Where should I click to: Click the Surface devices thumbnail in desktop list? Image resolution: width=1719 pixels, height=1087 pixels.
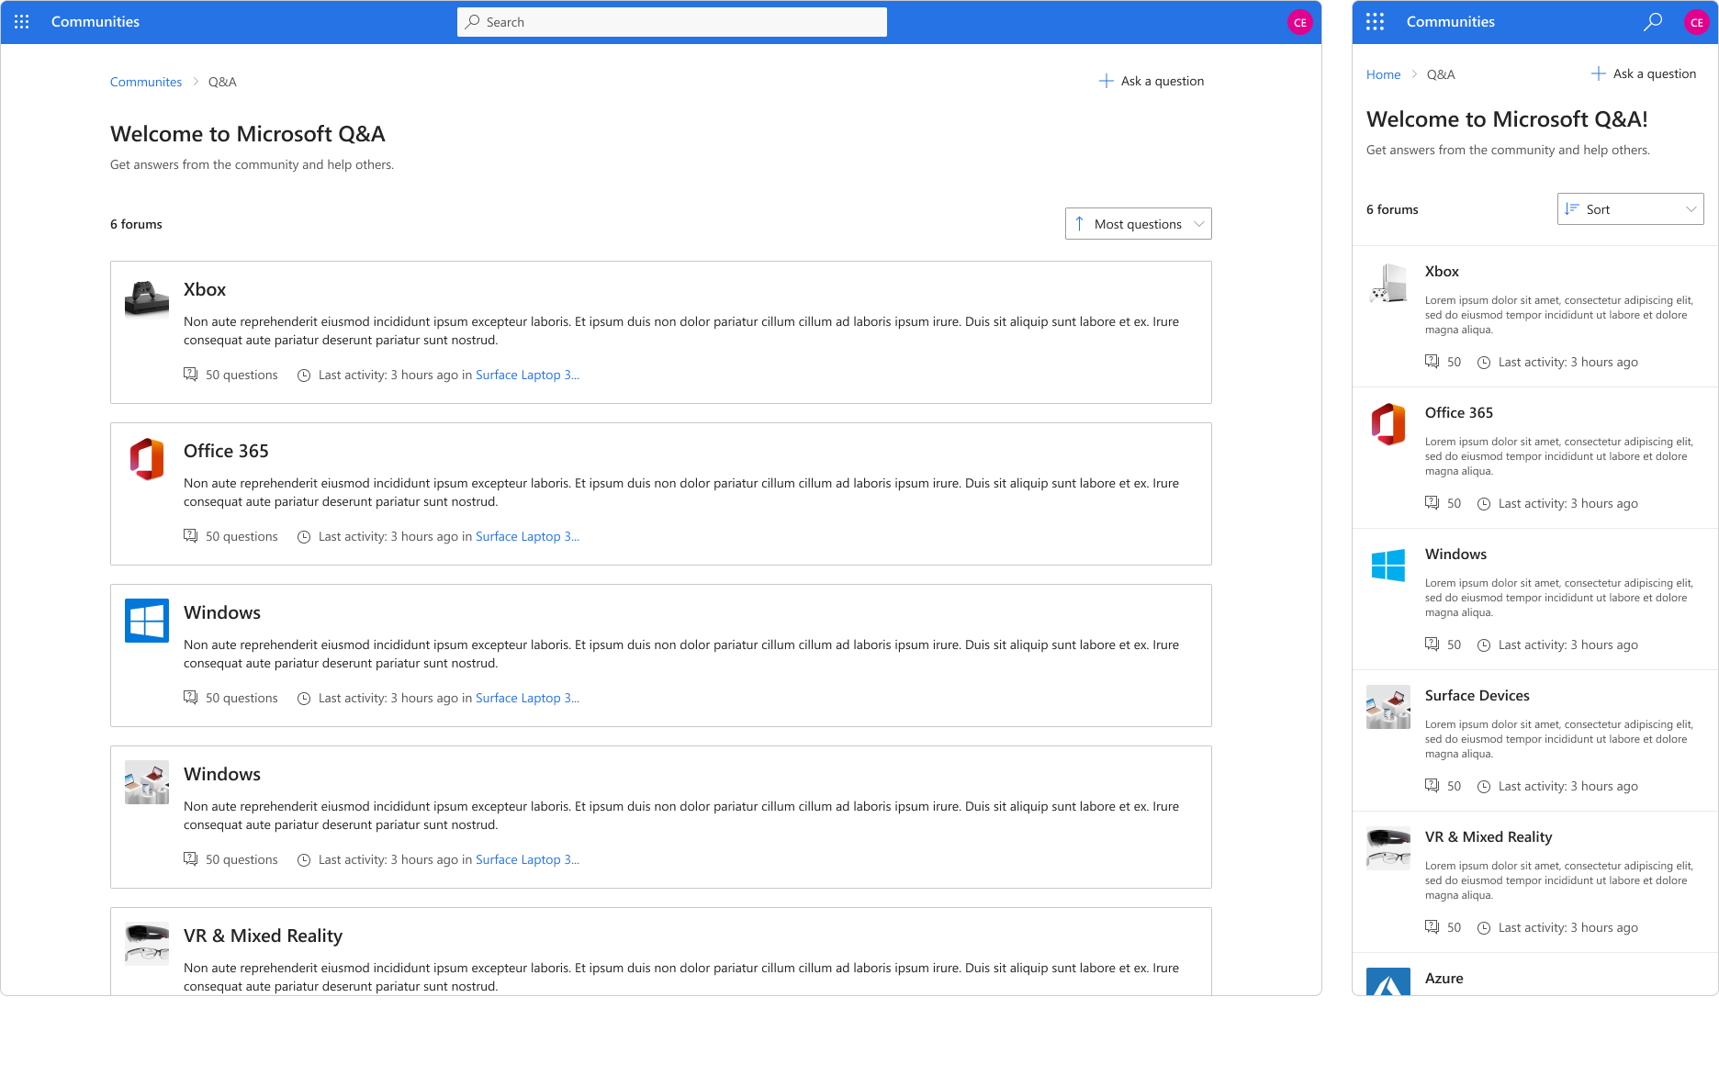tap(147, 782)
